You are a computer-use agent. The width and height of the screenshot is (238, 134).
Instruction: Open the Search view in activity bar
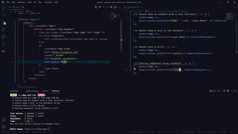tap(3, 15)
